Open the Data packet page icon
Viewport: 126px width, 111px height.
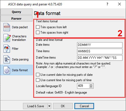tap(7, 27)
